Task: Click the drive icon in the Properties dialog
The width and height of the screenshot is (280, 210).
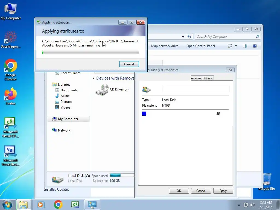Action: (x=146, y=89)
